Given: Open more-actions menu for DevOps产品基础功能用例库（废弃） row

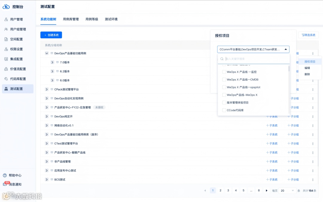Looking at the screenshot, I should (x=313, y=134).
